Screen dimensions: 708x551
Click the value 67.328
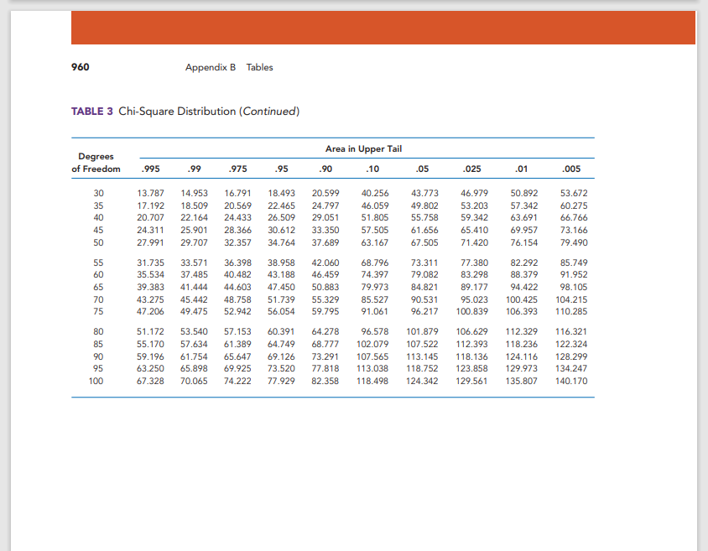tap(150, 382)
